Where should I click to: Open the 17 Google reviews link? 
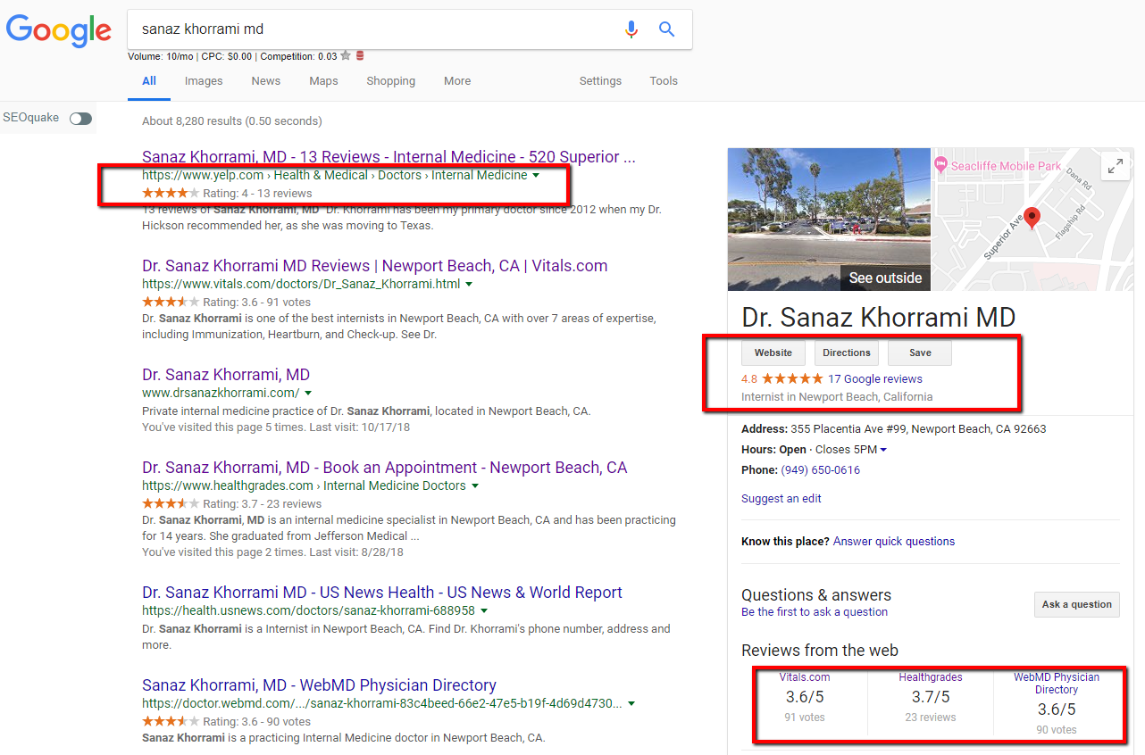[875, 379]
